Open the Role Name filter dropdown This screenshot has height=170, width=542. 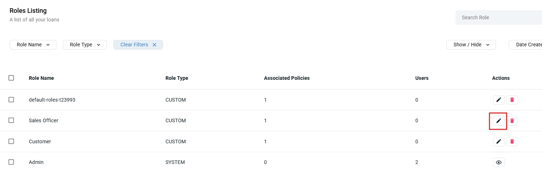click(x=33, y=45)
